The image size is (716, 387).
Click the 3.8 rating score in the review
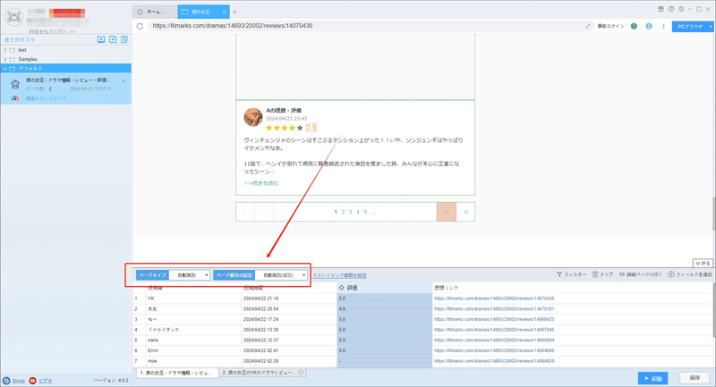point(311,128)
